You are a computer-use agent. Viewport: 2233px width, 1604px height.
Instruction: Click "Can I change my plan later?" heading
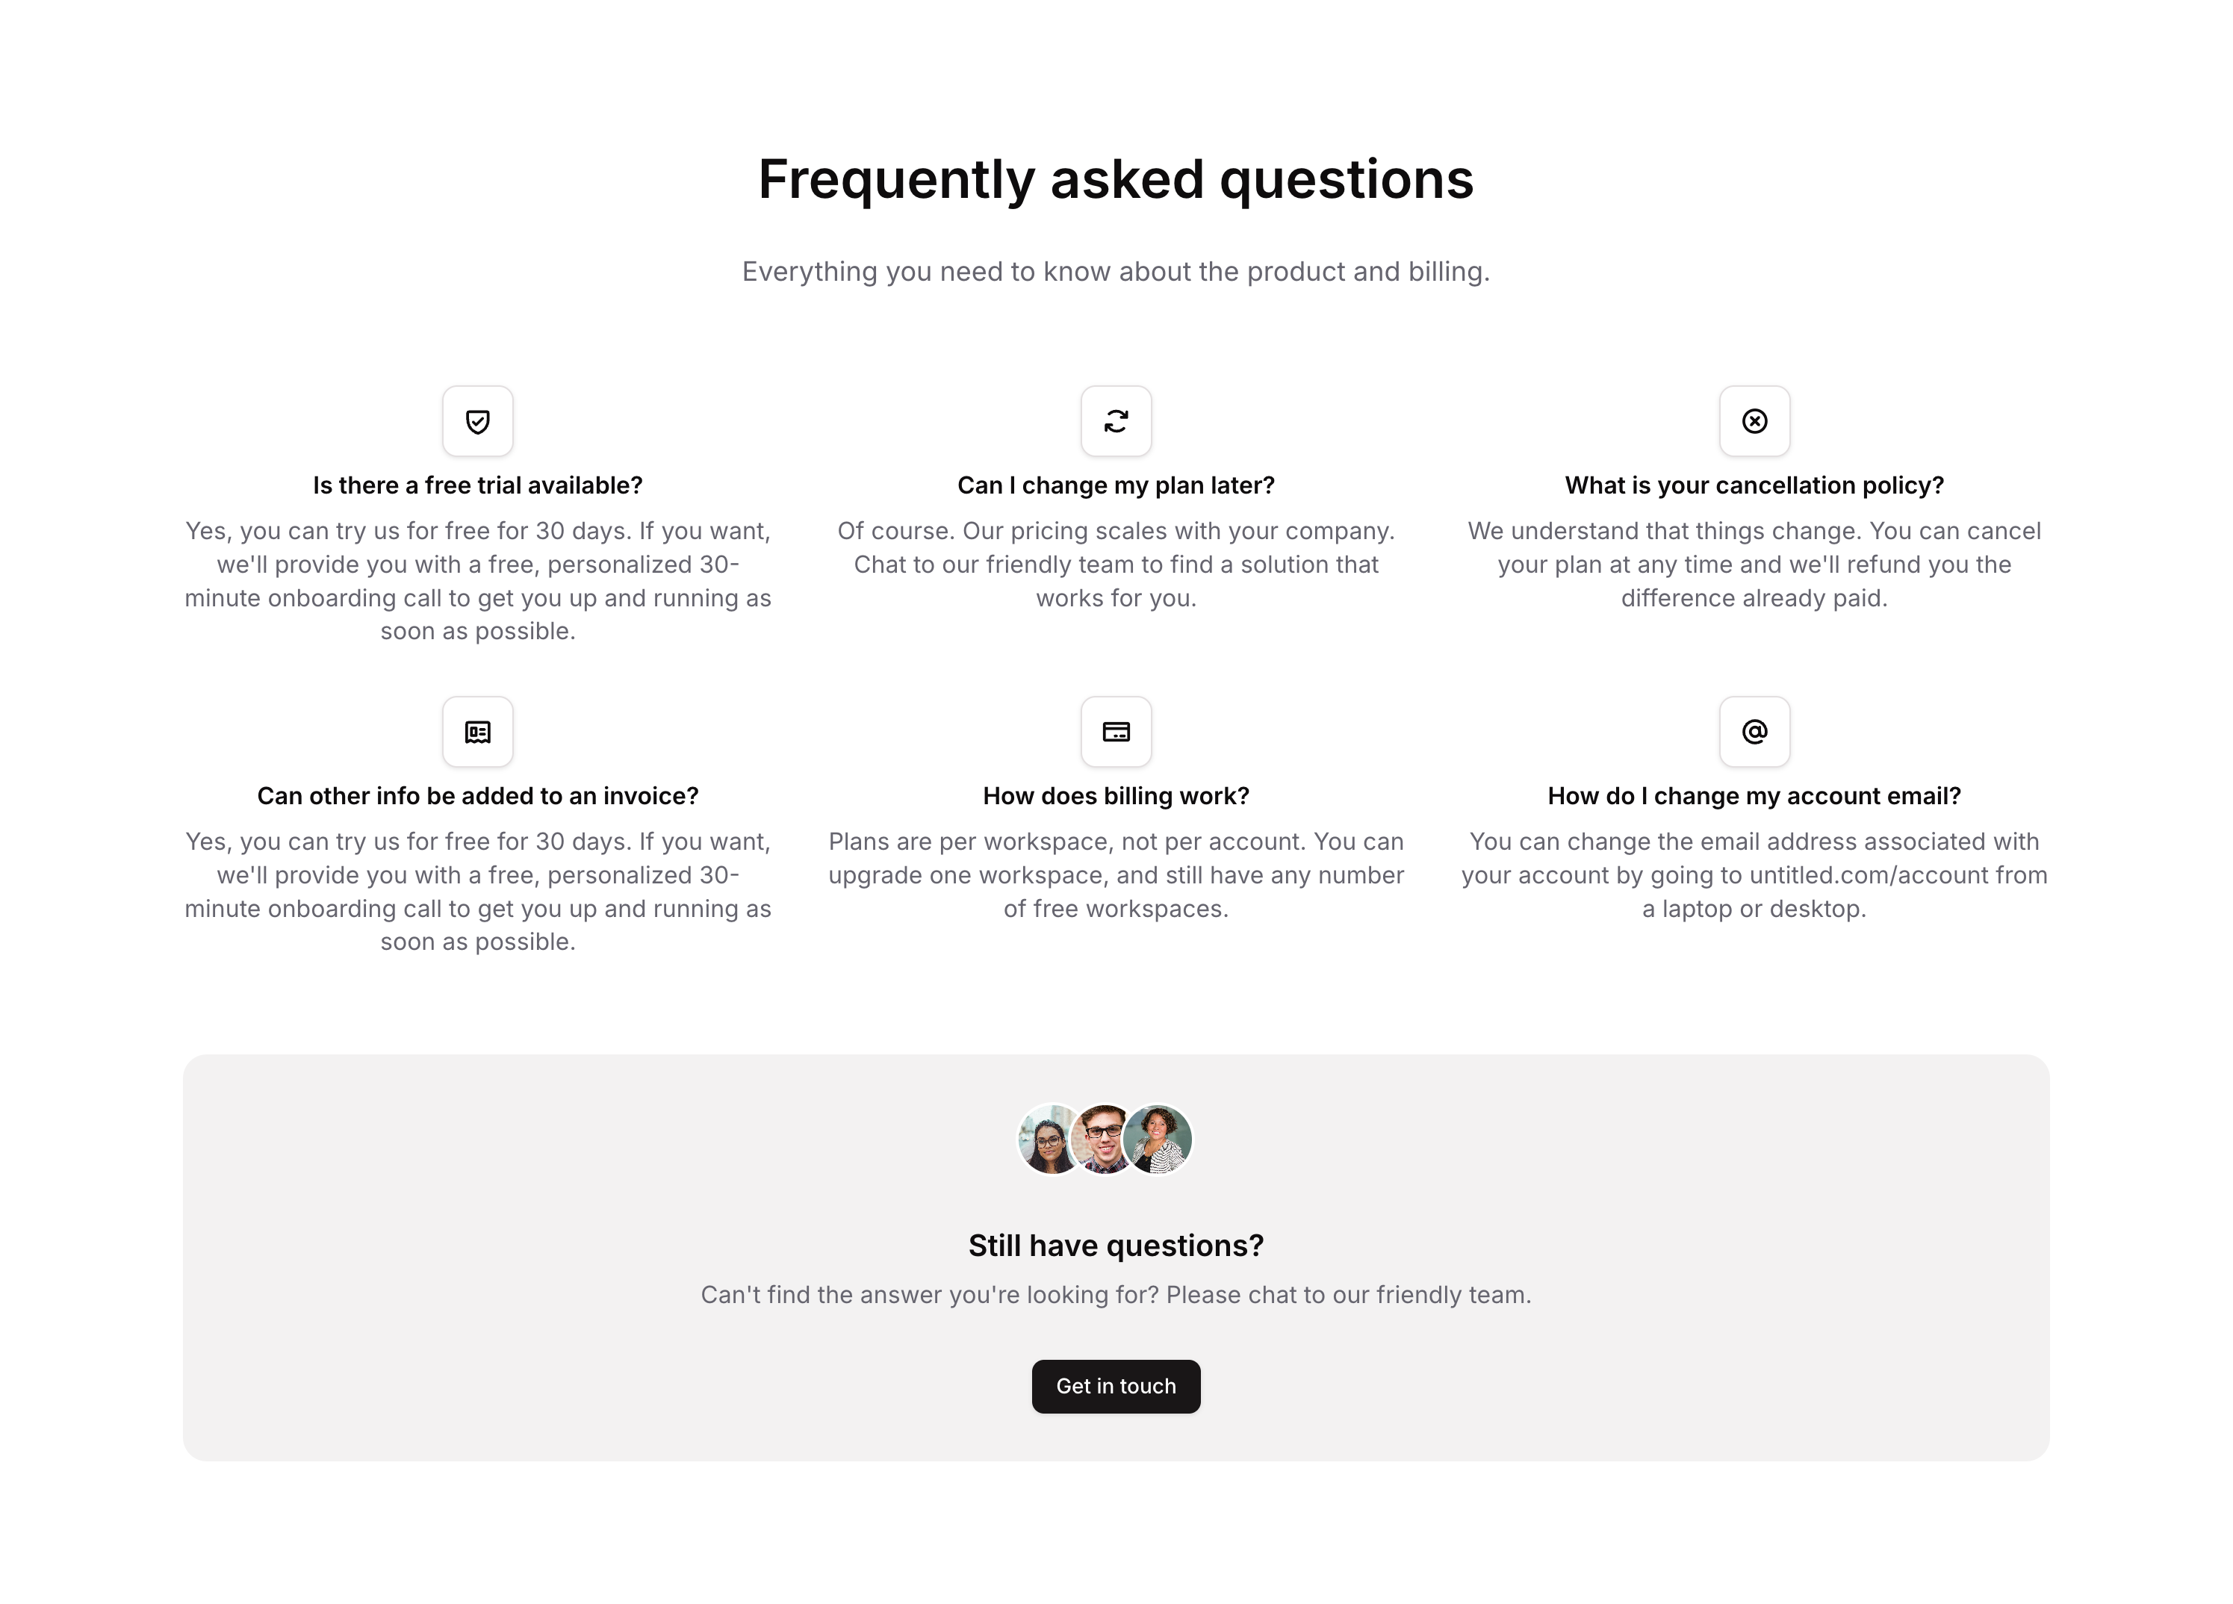[1116, 485]
